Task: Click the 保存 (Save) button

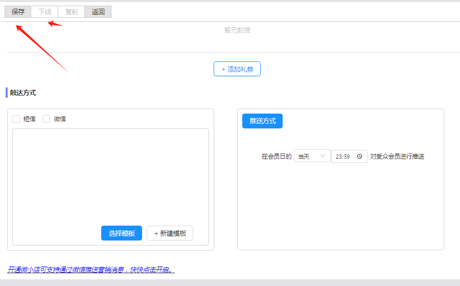Action: pos(17,12)
